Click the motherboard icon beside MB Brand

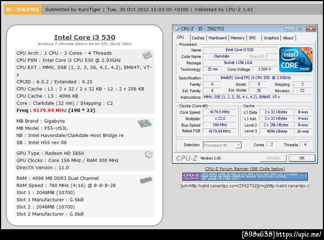coord(145,123)
